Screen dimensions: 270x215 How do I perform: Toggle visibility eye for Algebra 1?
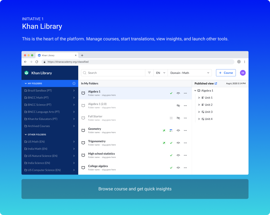[178, 93]
